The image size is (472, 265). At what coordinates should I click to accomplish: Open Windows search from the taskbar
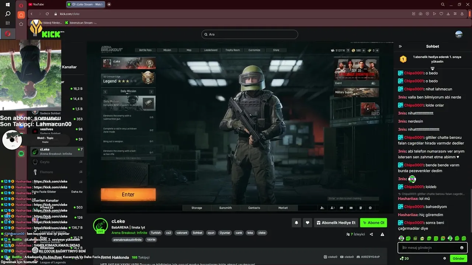7,14
